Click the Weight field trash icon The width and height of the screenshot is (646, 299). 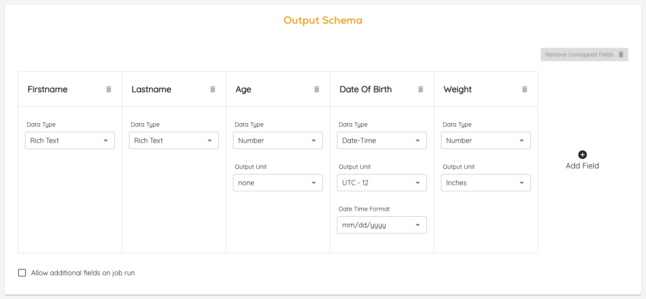pyautogui.click(x=525, y=89)
